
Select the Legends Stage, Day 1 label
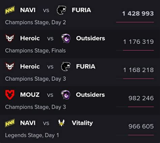(32, 135)
